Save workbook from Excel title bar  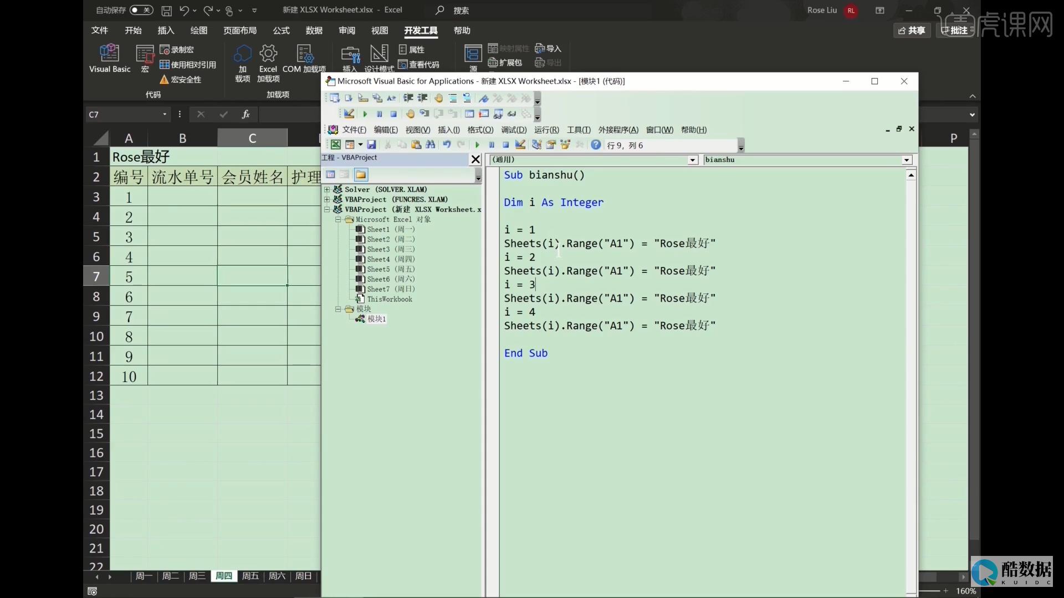click(166, 11)
